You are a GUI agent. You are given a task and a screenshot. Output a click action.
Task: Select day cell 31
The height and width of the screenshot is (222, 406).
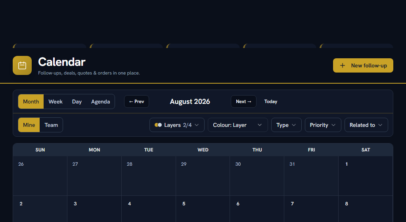point(311,176)
